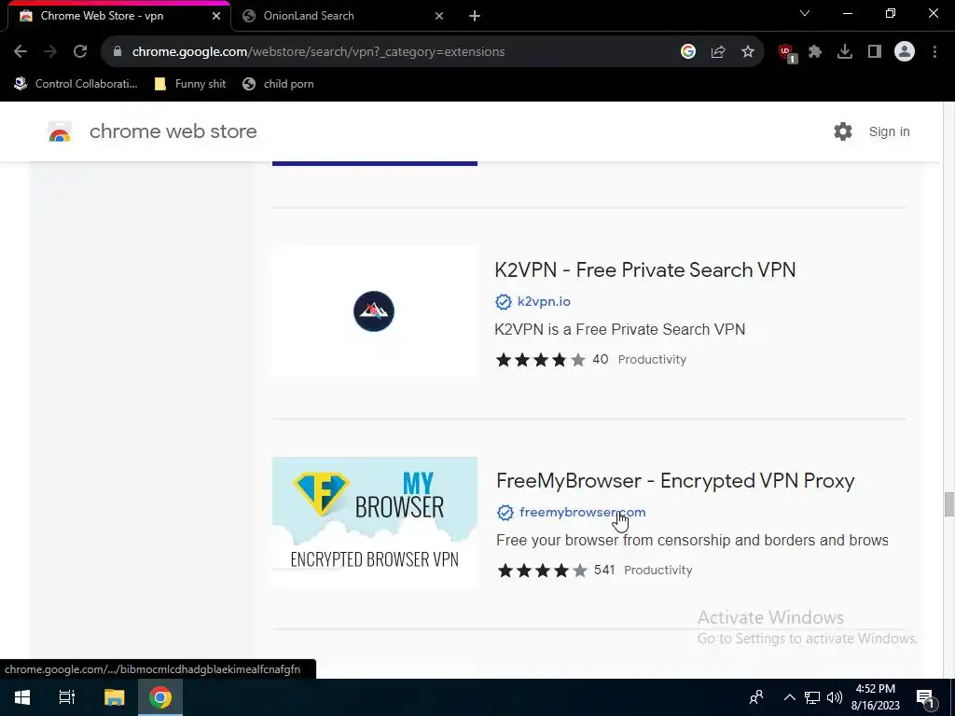Open a new tab with the plus button
This screenshot has width=955, height=716.
pos(475,16)
